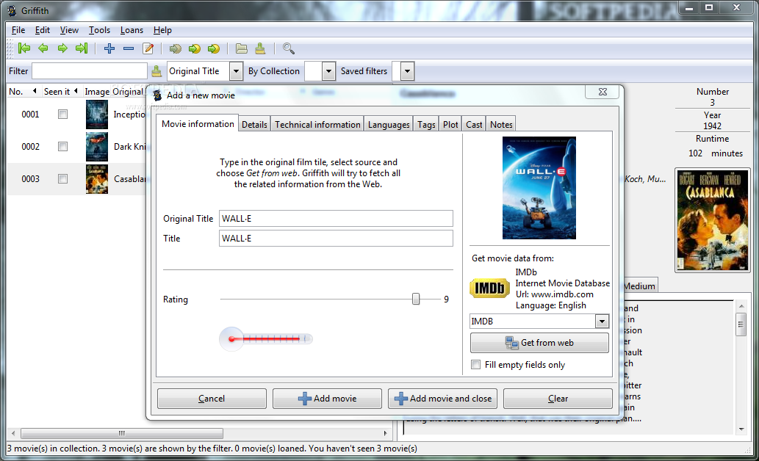Go to last movie toolbar arrow
759x461 pixels.
(x=82, y=48)
